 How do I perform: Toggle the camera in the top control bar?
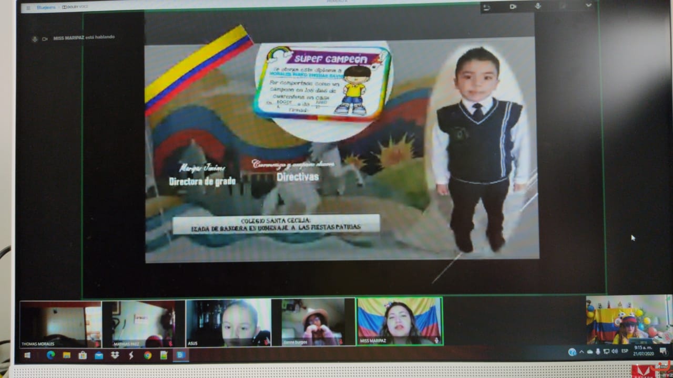(x=513, y=6)
